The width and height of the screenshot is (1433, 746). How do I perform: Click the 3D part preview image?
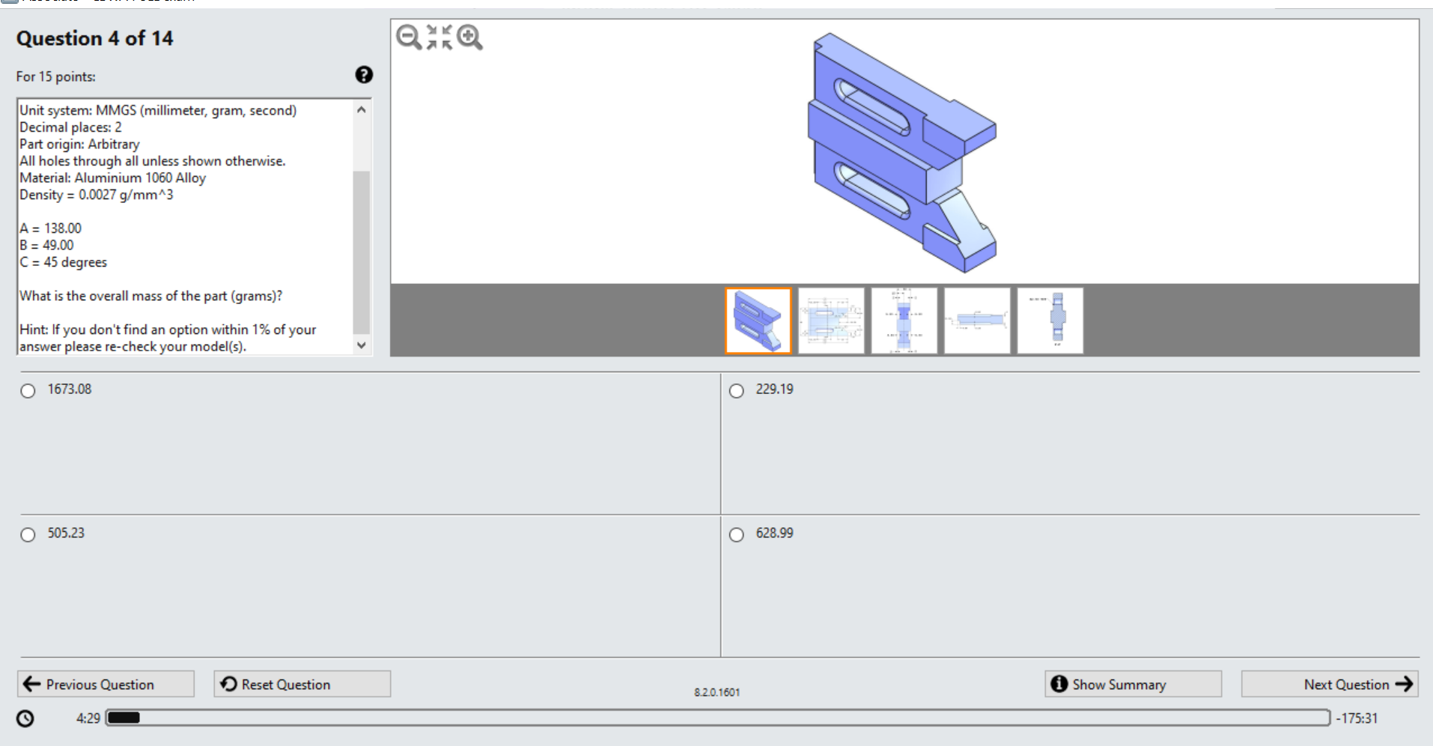pos(902,152)
